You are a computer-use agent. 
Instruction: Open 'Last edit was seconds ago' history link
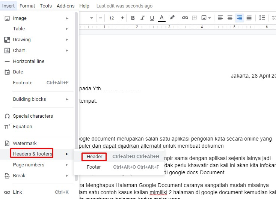124,6
